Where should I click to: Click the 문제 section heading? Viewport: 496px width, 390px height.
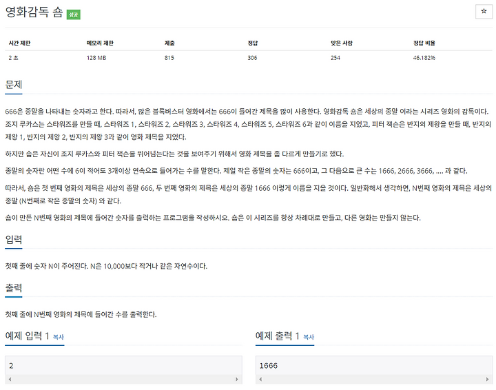[14, 85]
